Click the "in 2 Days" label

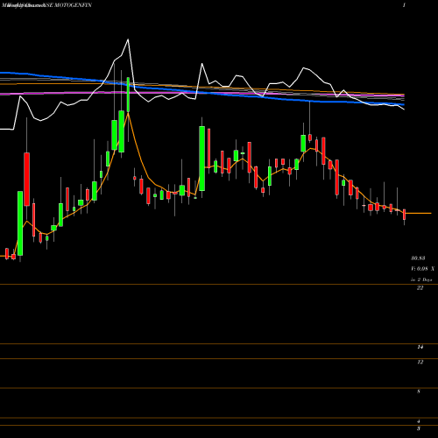coord(421,279)
